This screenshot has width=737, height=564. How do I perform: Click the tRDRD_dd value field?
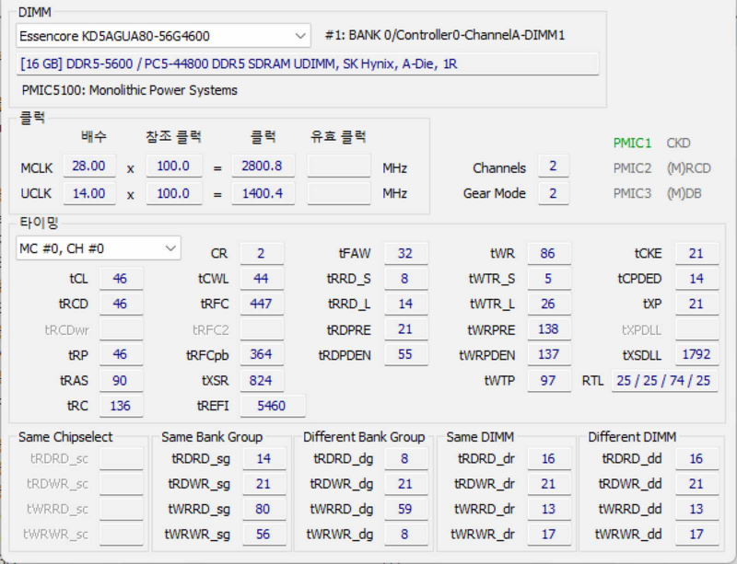tap(696, 458)
